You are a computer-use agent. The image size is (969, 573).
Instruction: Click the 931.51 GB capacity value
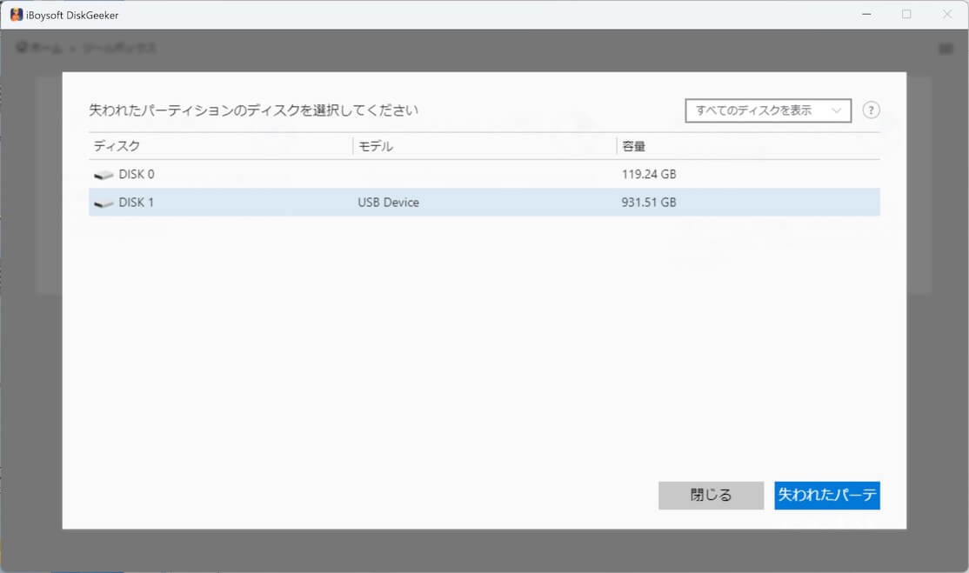[x=649, y=203]
